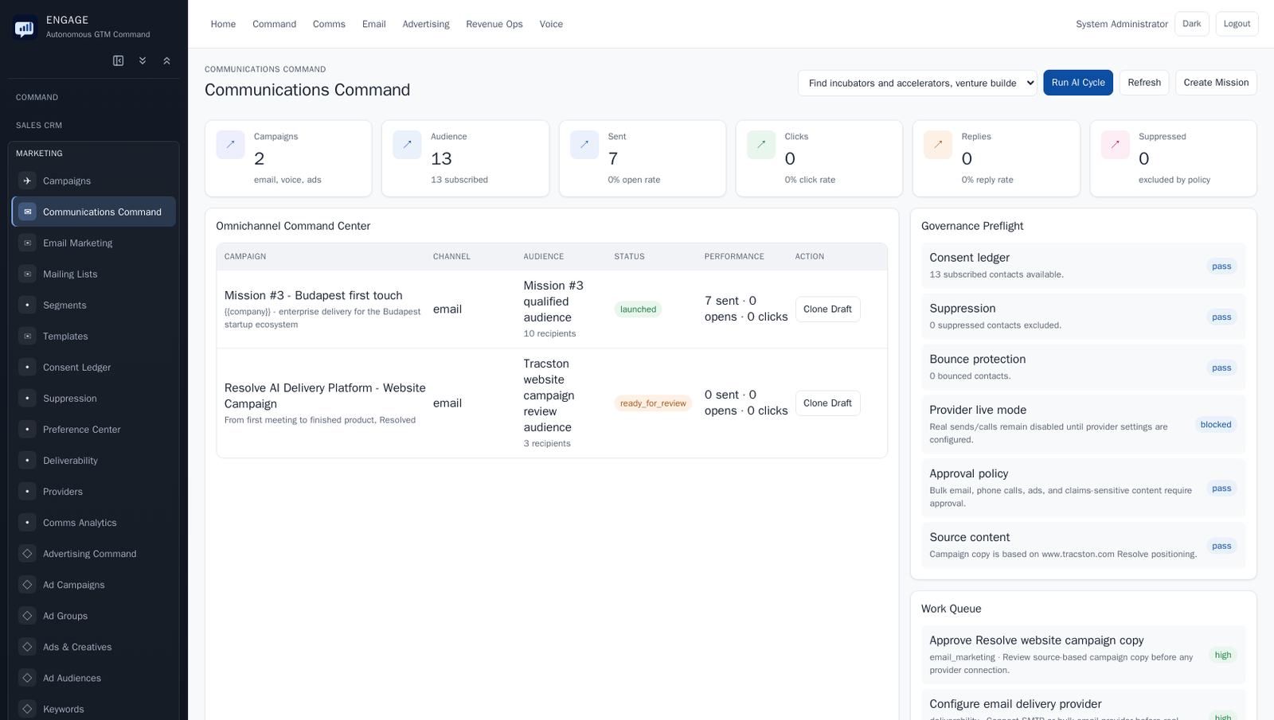Open the Command top navigation item
Screen dimensions: 1274x720
click(274, 24)
